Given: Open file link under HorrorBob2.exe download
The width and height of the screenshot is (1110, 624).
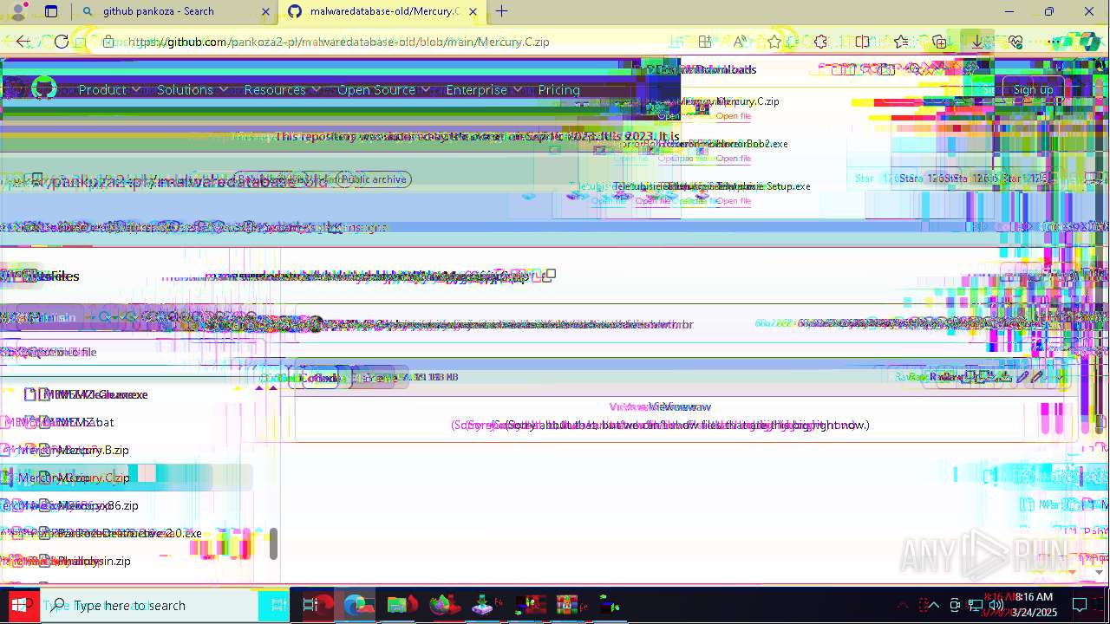Looking at the screenshot, I should point(733,158).
